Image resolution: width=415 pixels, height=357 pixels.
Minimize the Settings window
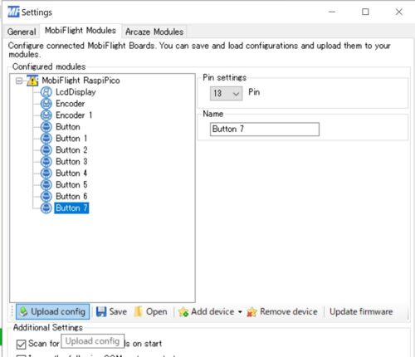pyautogui.click(x=332, y=12)
